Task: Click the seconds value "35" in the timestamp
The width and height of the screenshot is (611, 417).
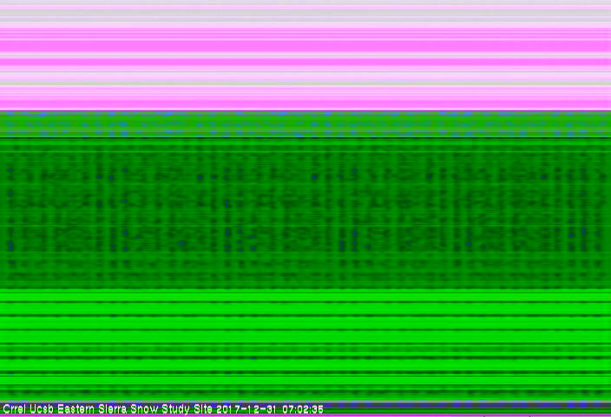Action: [x=317, y=408]
